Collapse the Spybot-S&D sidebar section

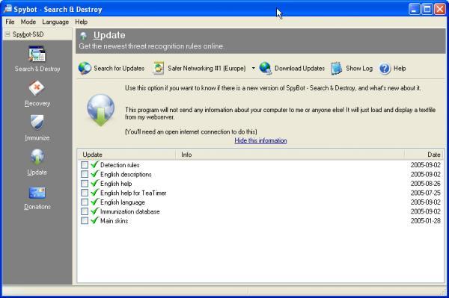(7, 34)
